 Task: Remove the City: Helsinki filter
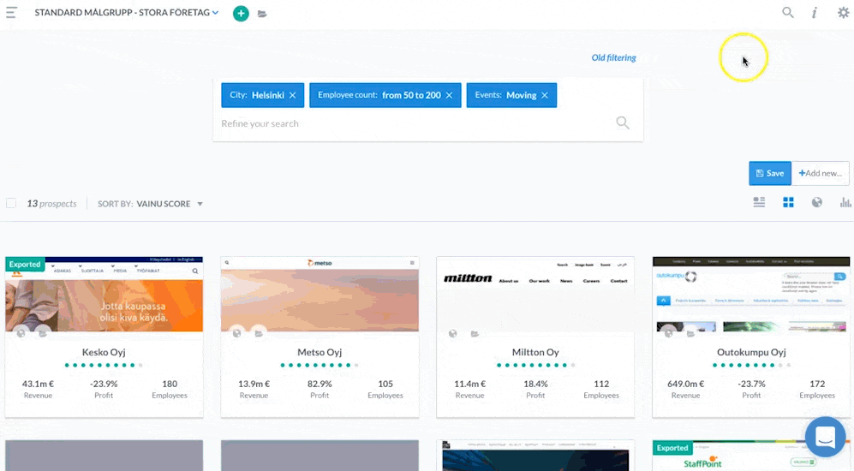pyautogui.click(x=292, y=95)
